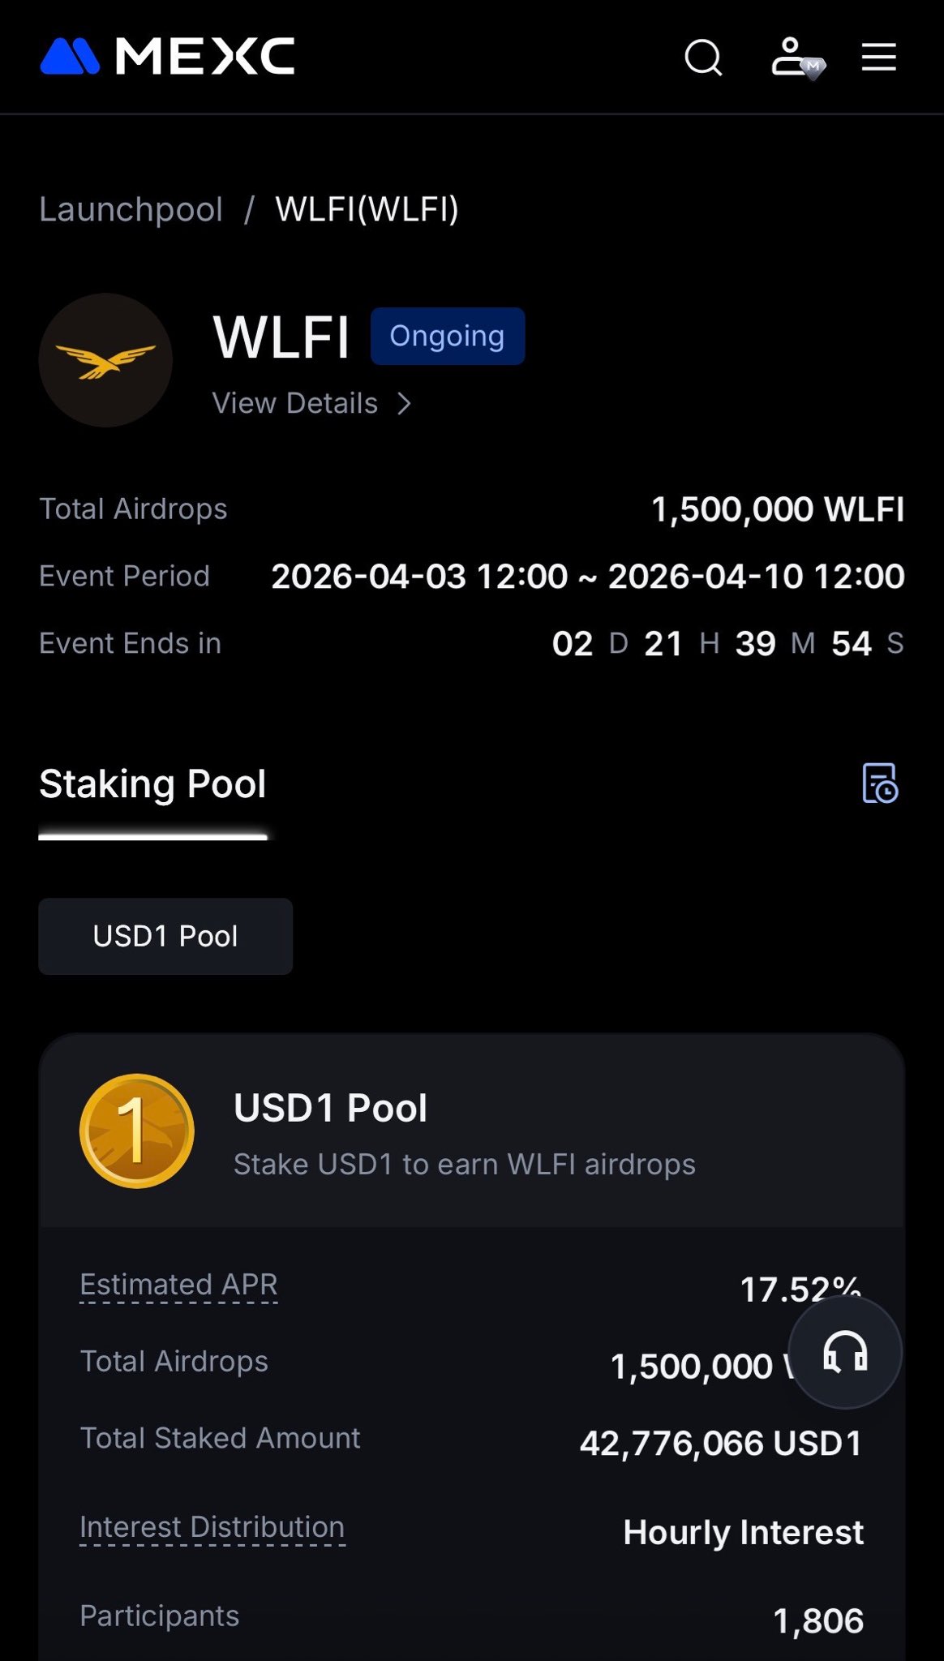This screenshot has width=944, height=1661.
Task: Open the staking history record icon
Action: click(879, 783)
